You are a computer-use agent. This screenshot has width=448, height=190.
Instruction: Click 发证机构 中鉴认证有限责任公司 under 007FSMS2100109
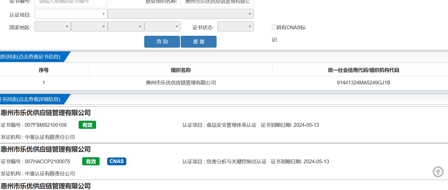(x=38, y=137)
